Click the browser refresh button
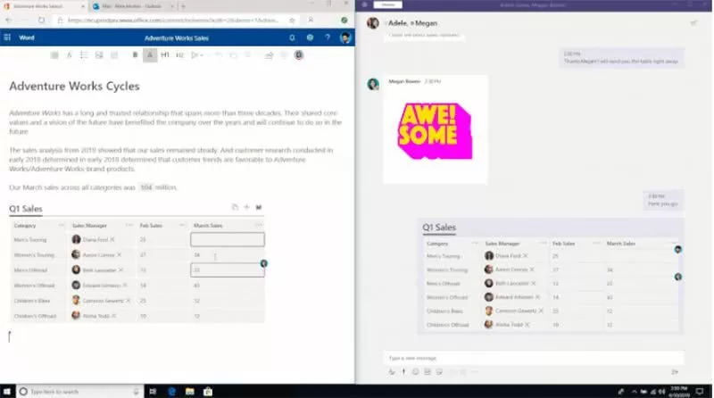Screen dimensions: 714x398 41,20
